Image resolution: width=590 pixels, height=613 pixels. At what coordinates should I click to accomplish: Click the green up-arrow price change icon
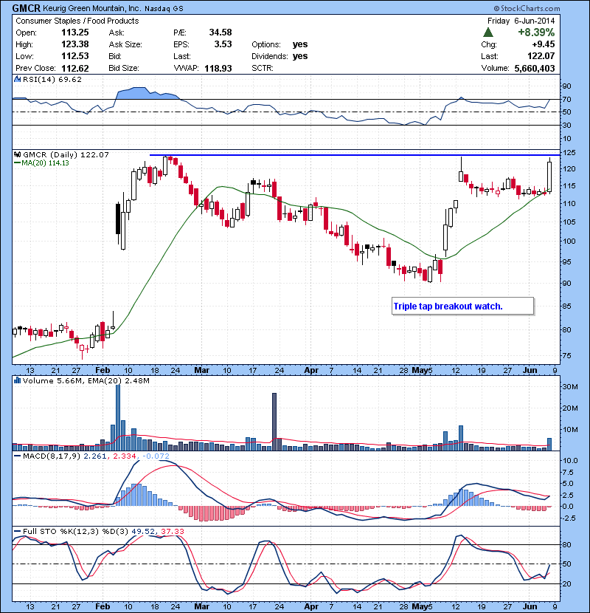[x=488, y=32]
